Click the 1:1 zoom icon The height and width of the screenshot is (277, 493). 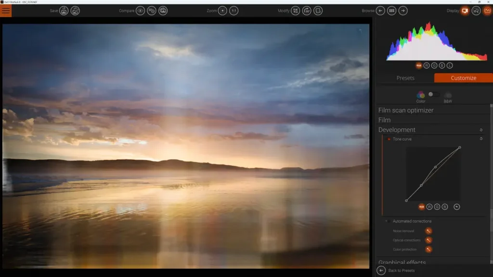click(234, 11)
